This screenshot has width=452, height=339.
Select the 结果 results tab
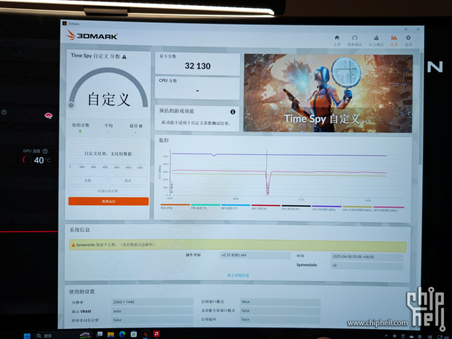(394, 41)
